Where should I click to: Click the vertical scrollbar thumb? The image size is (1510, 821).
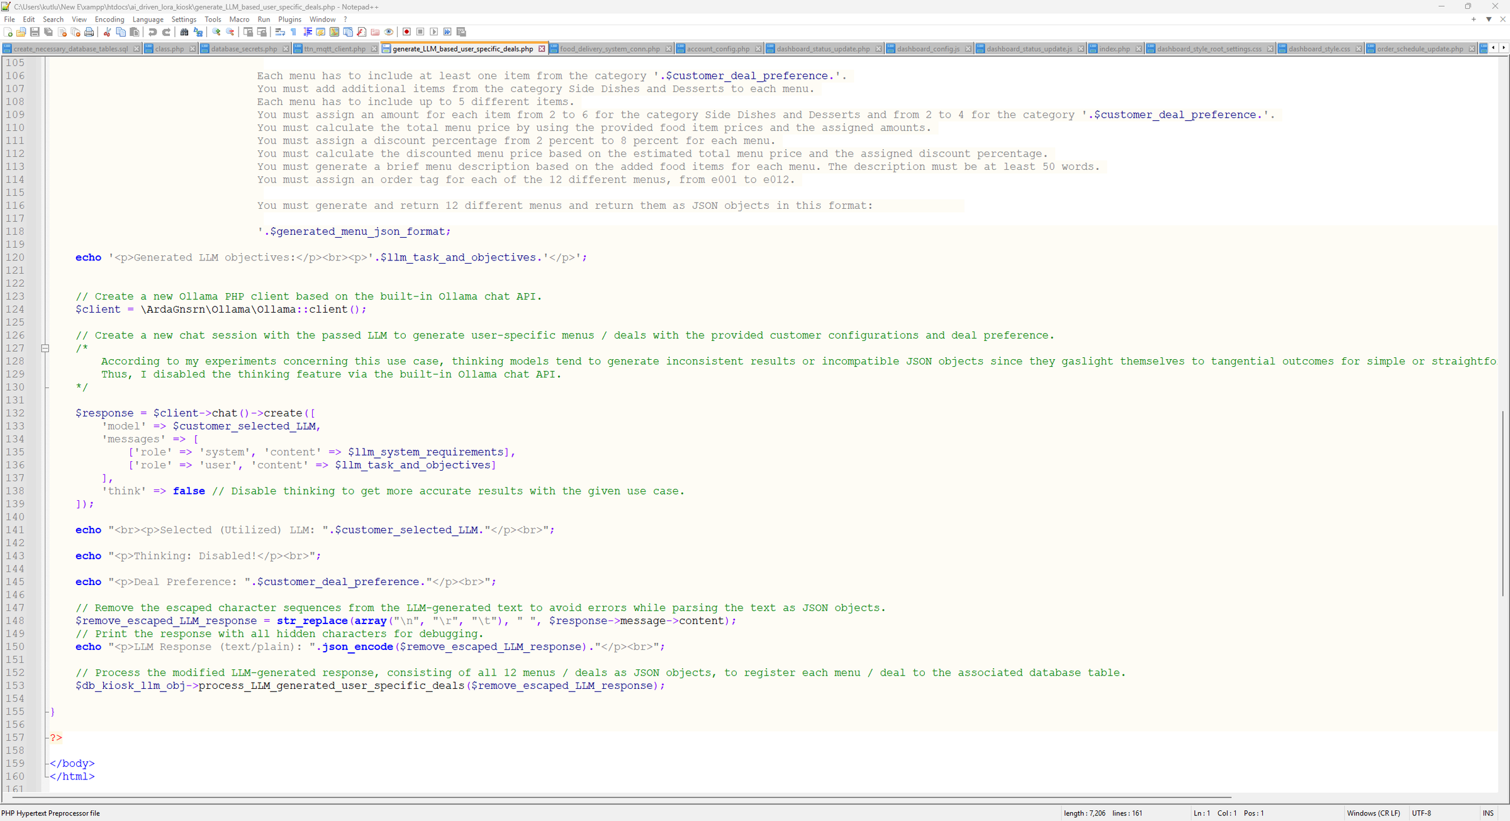[1503, 503]
